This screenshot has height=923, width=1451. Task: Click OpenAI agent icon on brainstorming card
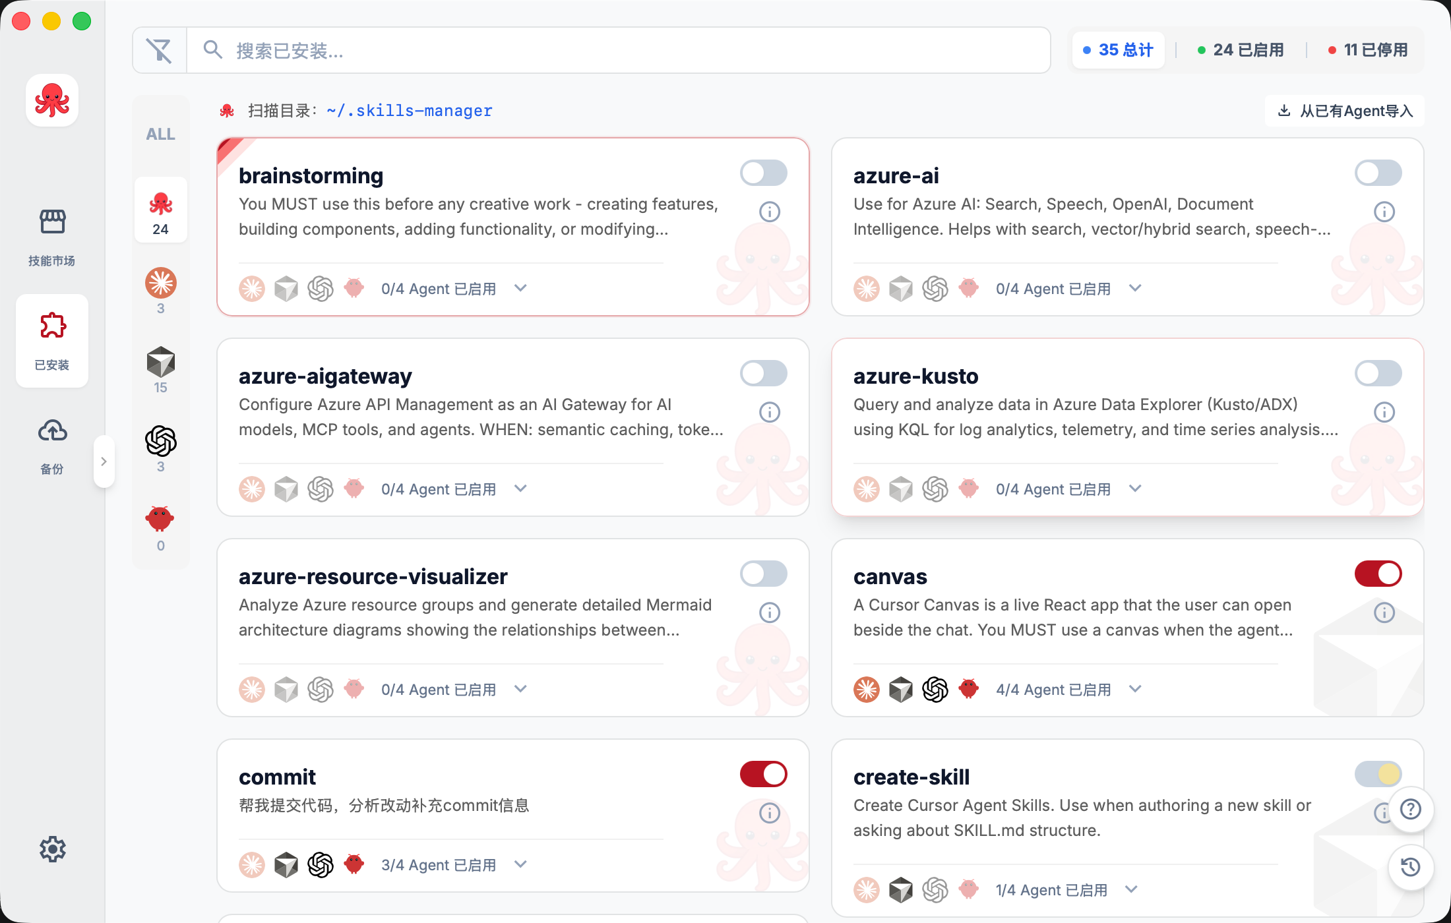[321, 289]
